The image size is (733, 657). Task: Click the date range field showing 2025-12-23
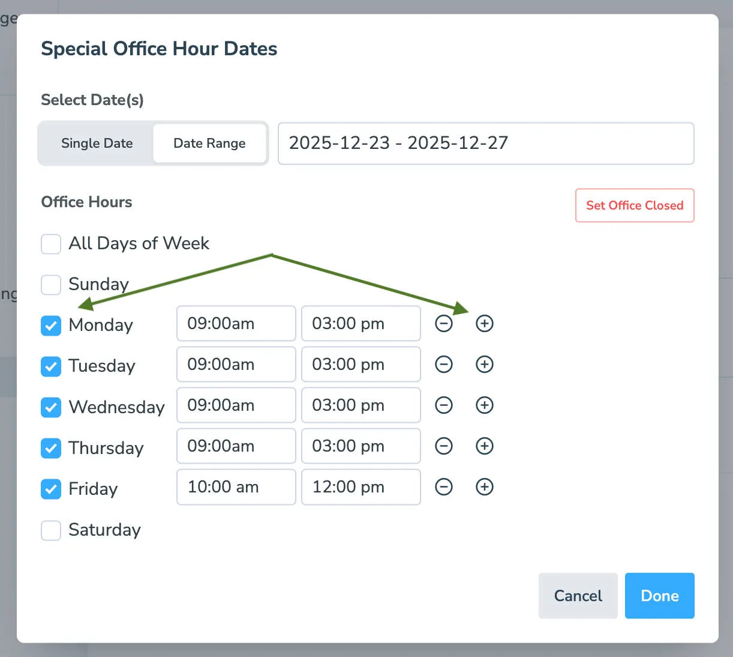pos(486,144)
